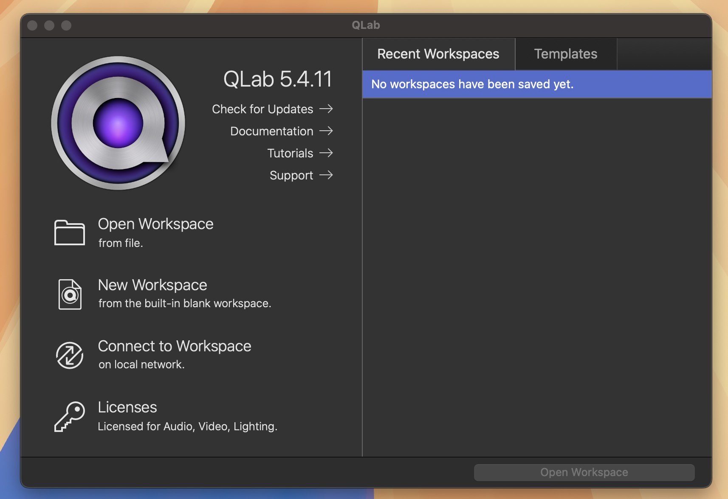728x499 pixels.
Task: Contact QLab support
Action: [291, 175]
